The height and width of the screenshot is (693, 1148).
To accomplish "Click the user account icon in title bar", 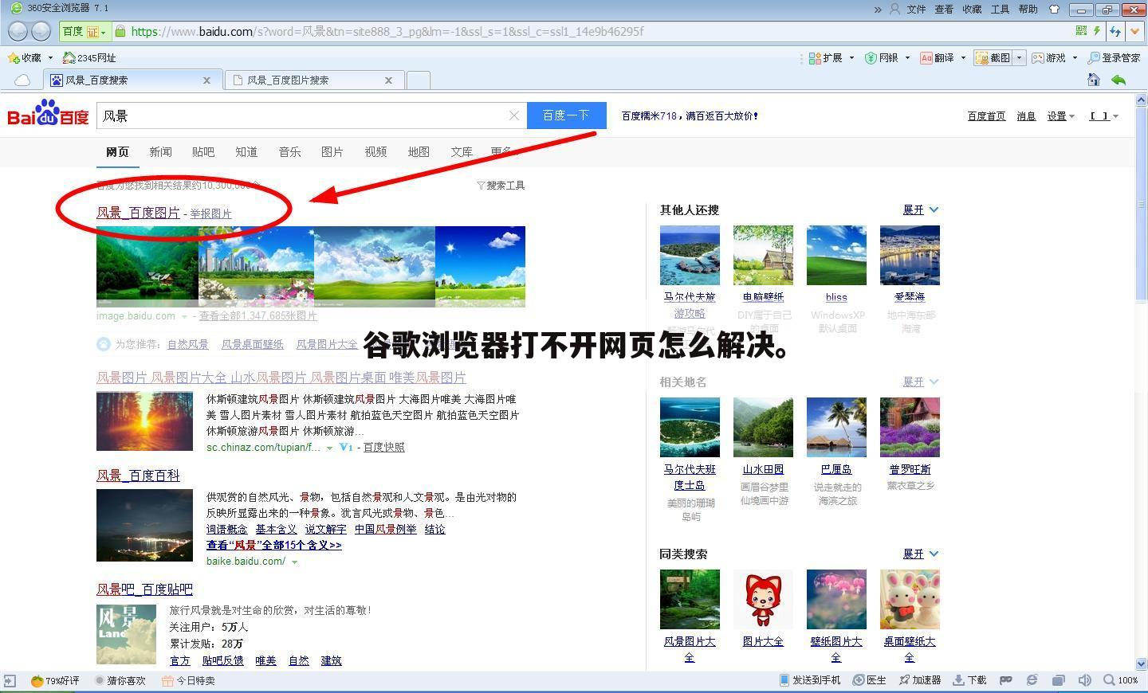I will tap(894, 10).
